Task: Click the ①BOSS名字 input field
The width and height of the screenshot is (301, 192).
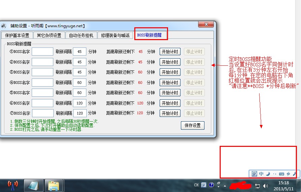Action: 43,52
